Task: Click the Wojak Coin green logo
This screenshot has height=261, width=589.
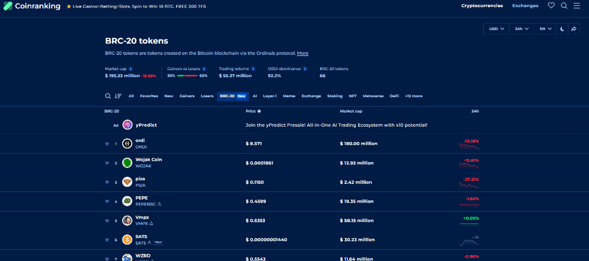Action: pyautogui.click(x=127, y=163)
